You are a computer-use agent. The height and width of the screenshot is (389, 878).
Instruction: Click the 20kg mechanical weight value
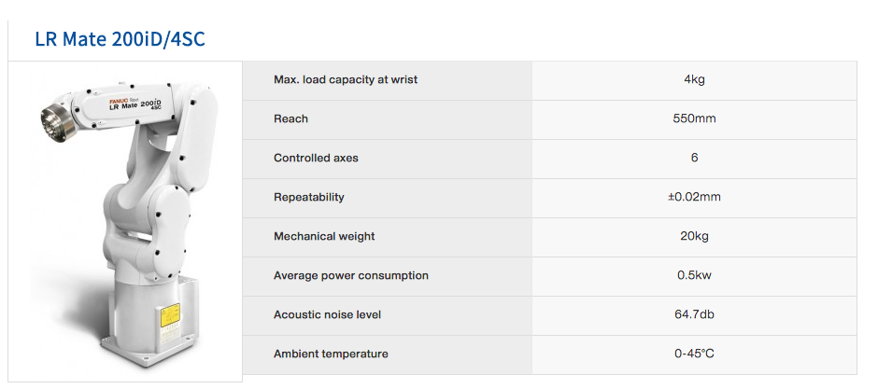point(694,236)
